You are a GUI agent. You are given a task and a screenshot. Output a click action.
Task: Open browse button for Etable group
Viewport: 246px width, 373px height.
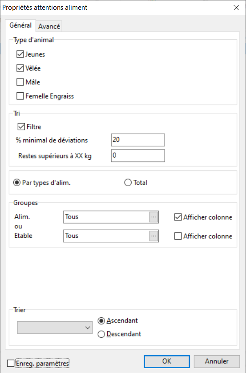[154, 236]
